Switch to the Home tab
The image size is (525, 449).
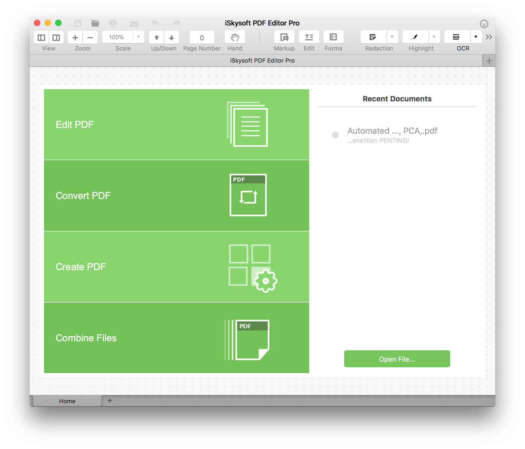click(67, 401)
